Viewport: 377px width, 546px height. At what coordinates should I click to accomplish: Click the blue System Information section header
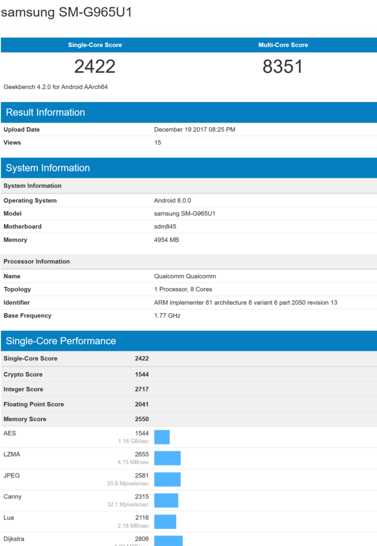point(189,168)
